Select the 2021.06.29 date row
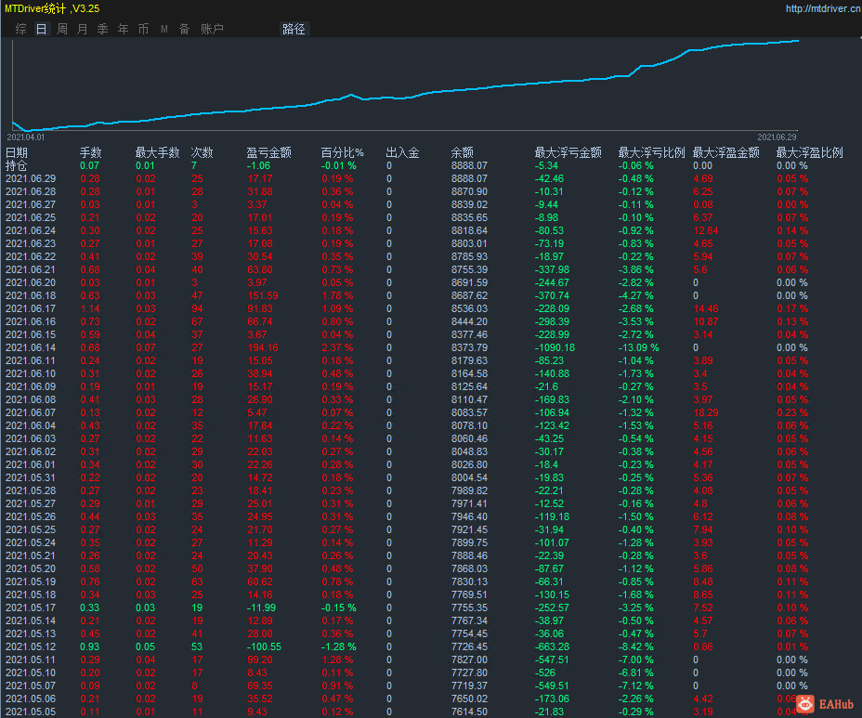Image resolution: width=862 pixels, height=718 pixels. coord(31,178)
